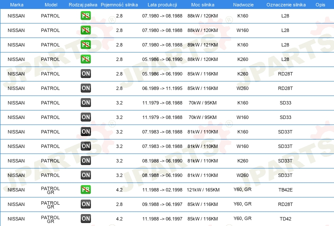Click the ON diesel icon in the W160 SD33T row

click(x=85, y=146)
